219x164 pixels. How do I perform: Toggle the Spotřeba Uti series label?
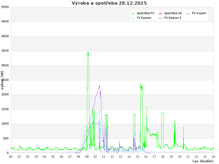pos(173,13)
